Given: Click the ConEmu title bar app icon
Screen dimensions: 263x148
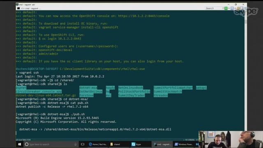Looking at the screenshot, I should tap(17, 5).
